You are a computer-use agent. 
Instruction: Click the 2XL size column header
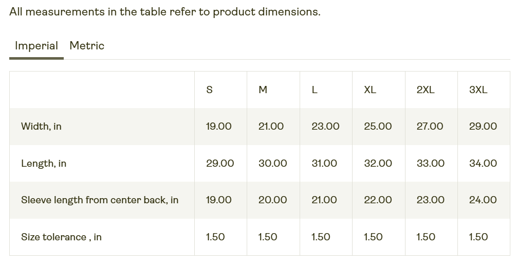pos(426,90)
